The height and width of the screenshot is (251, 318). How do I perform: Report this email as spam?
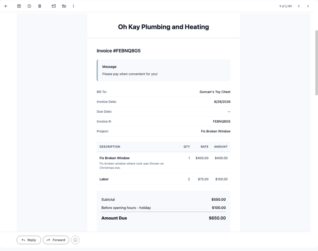coord(29,6)
